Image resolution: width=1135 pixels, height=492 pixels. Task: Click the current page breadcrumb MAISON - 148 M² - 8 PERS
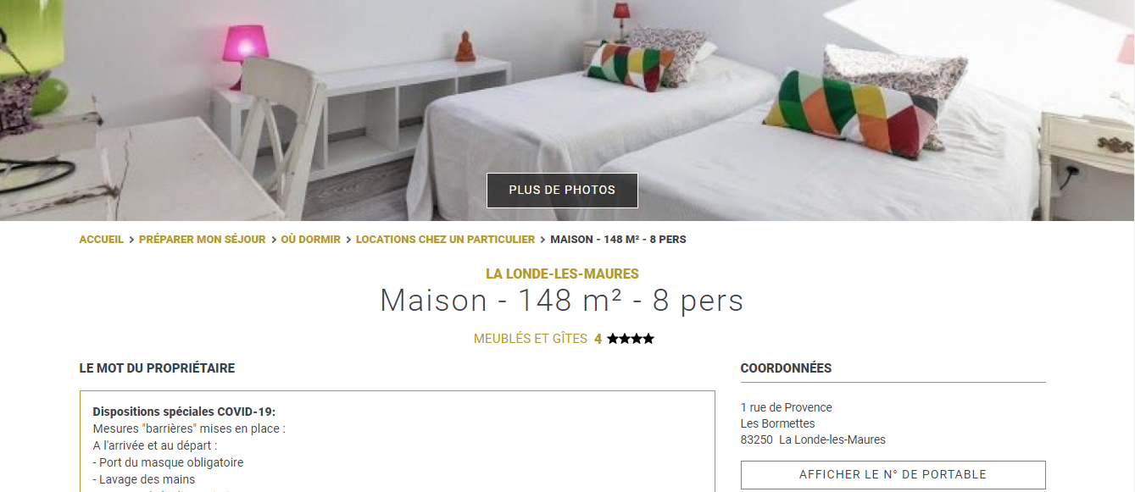(x=618, y=240)
